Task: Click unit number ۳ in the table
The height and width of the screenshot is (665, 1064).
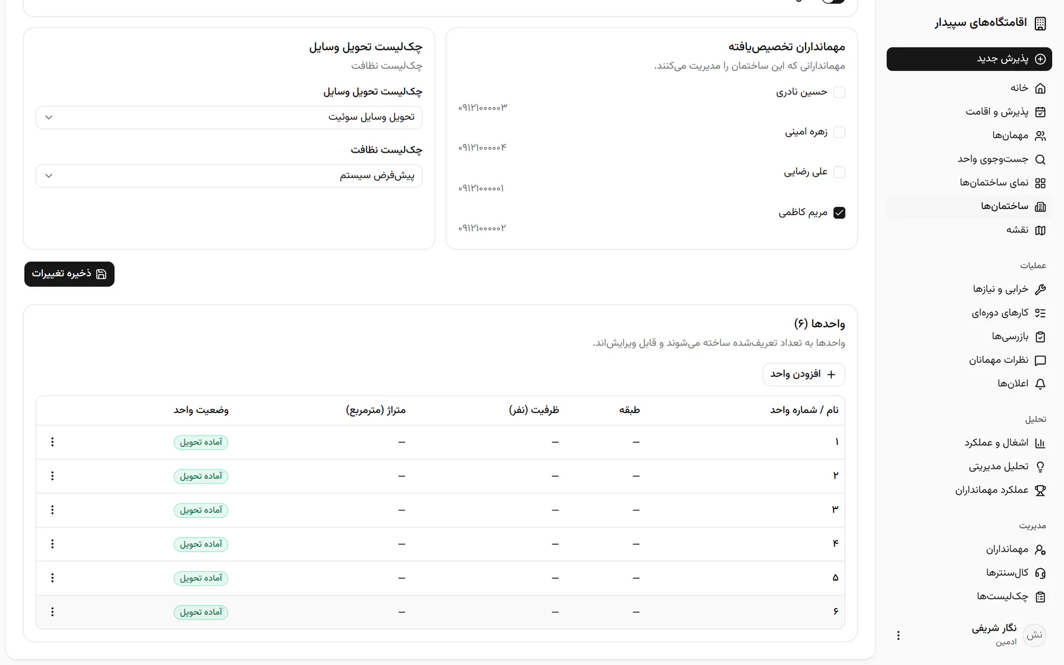Action: pyautogui.click(x=835, y=510)
